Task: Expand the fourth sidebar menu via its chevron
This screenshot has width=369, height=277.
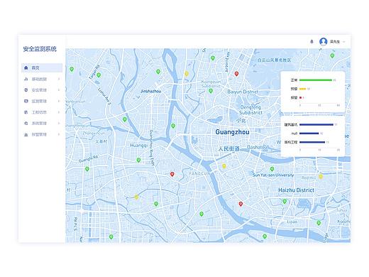Action: [x=59, y=101]
